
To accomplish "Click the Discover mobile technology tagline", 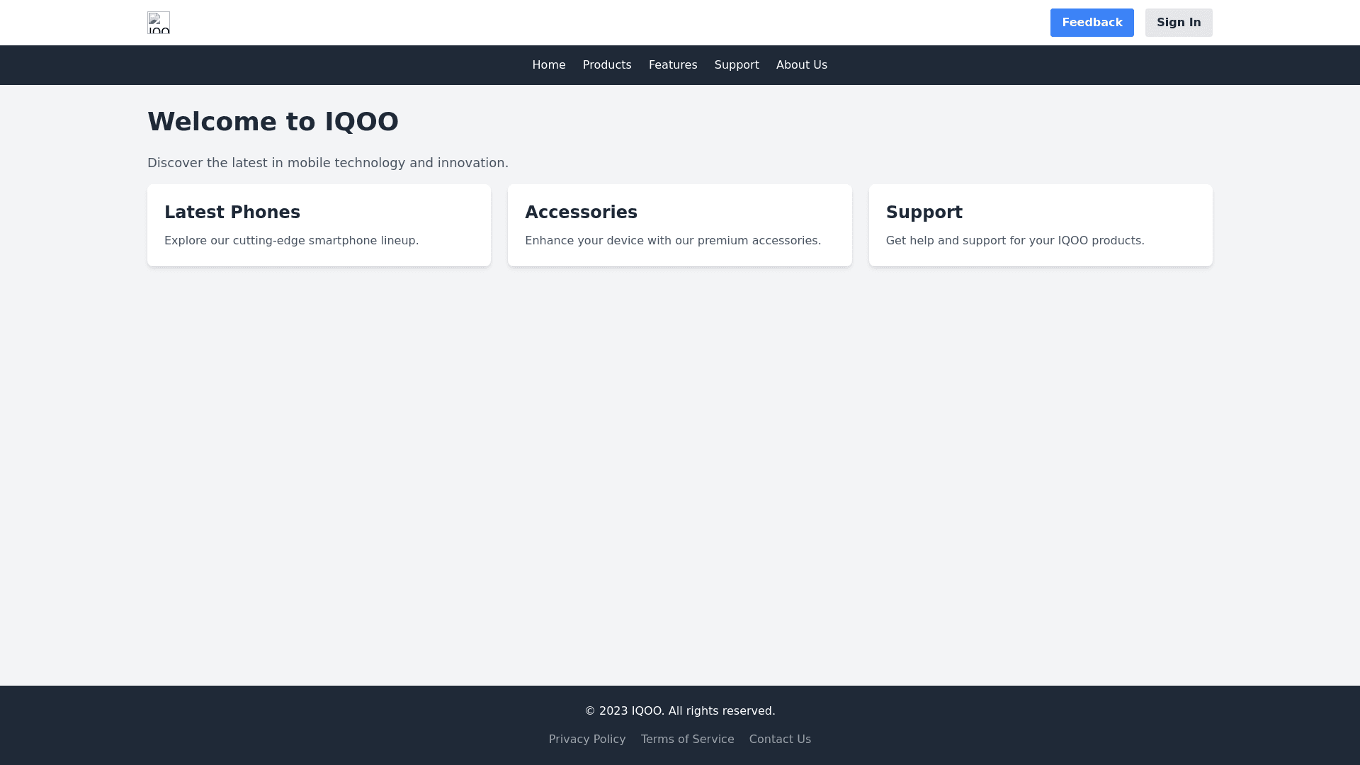I will [327, 163].
